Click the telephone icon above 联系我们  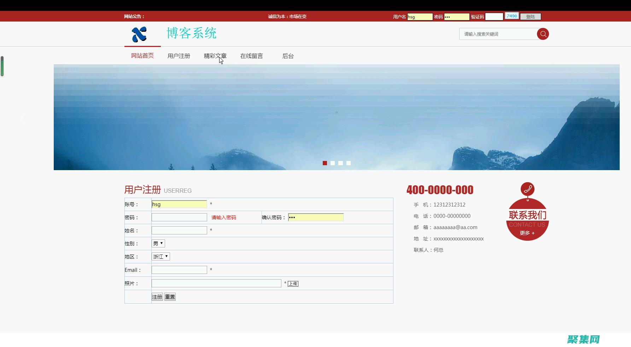pos(527,189)
